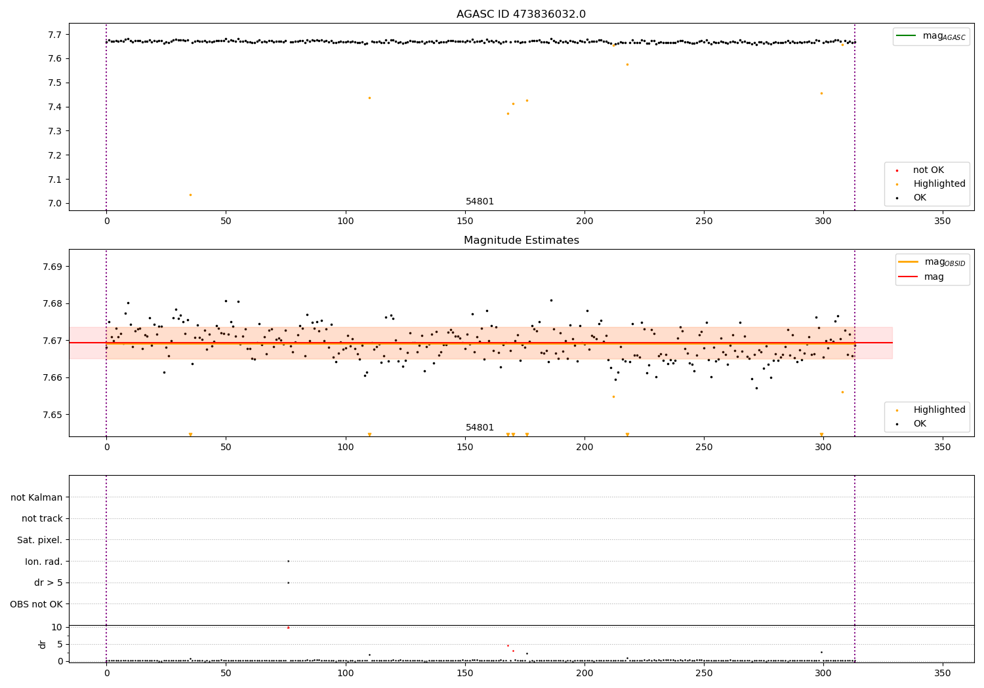Click 'Highlighted' in top plot legend
This screenshot has height=688, width=984.
click(939, 184)
